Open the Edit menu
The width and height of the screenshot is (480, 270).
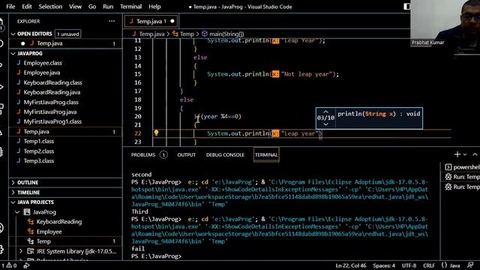27,7
